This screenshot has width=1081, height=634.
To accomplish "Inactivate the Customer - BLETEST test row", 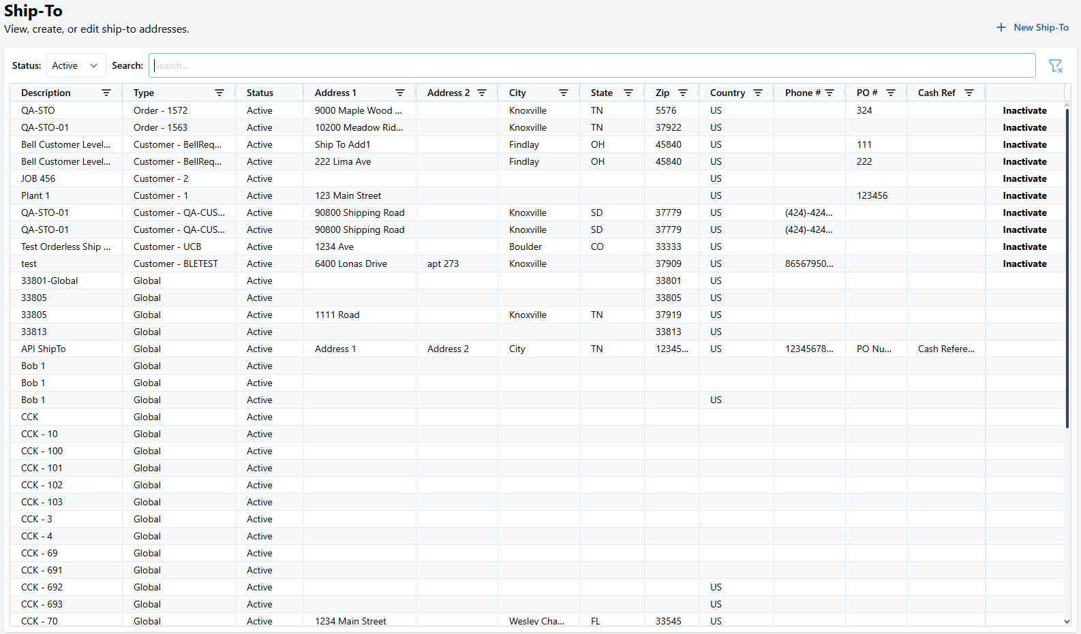I will coord(1024,264).
